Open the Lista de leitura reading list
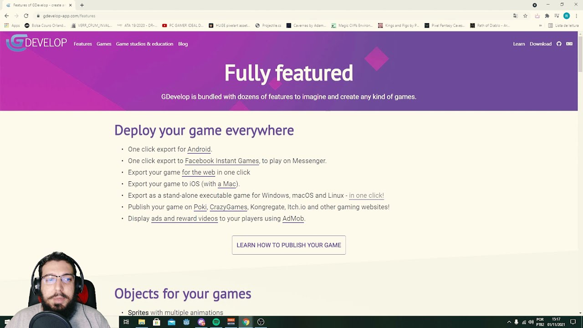The image size is (583, 328). 563,26
